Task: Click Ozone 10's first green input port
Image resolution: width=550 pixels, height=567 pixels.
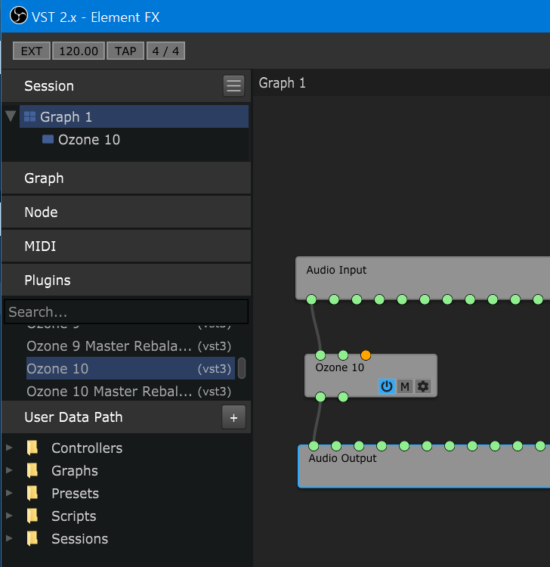Action: pyautogui.click(x=320, y=355)
